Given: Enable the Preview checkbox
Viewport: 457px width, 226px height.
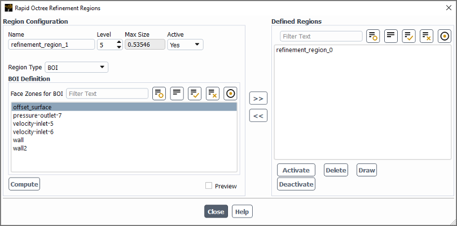Looking at the screenshot, I should coord(209,185).
